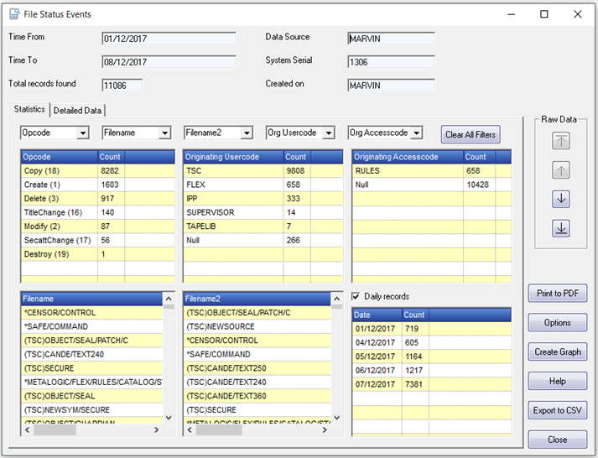The image size is (598, 458).
Task: Select (TSC)NEWSOURCE in Filename2 list
Action: [x=257, y=326]
